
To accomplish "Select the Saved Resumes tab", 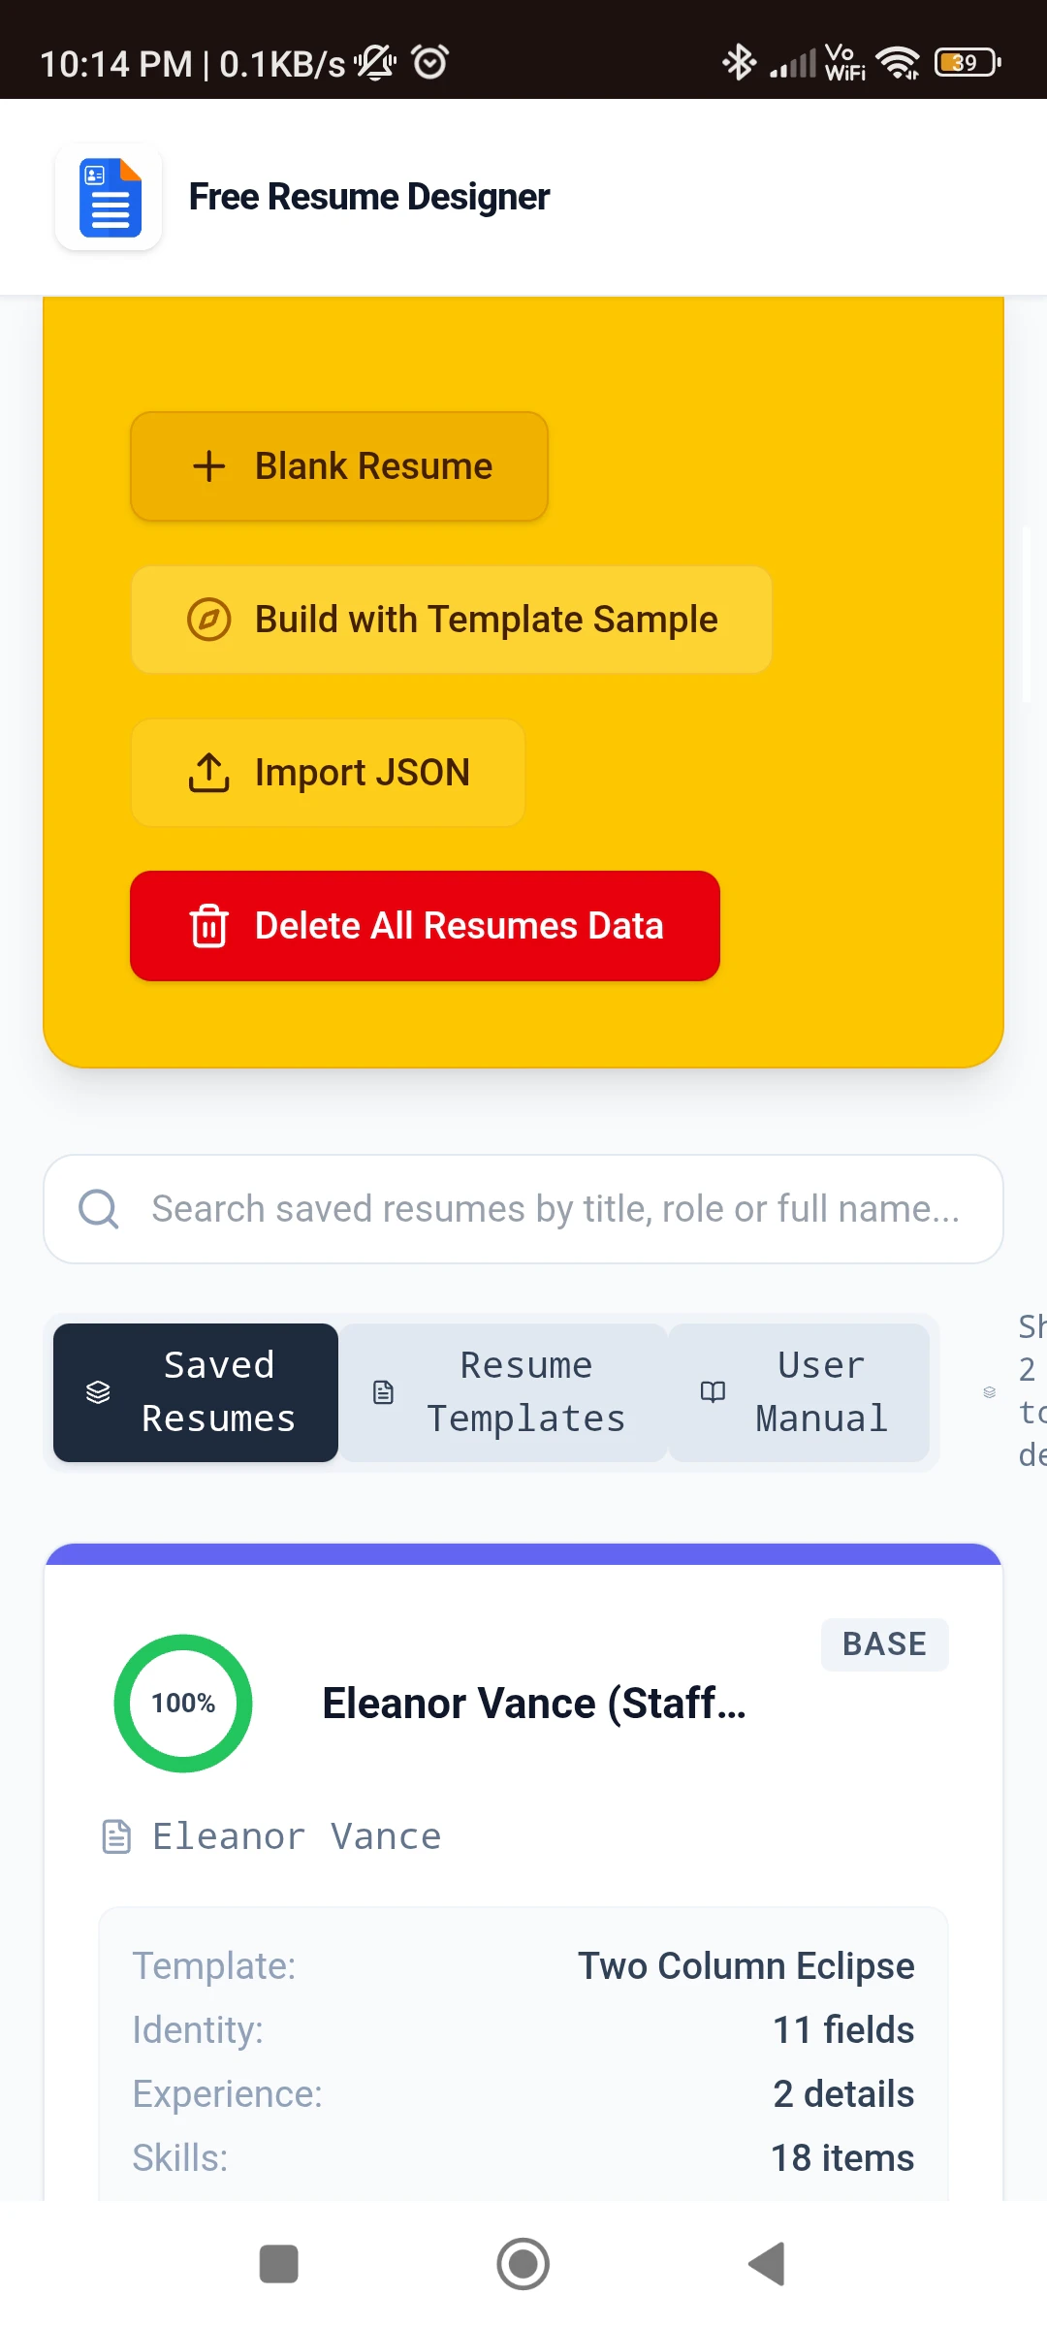I will 196,1392.
